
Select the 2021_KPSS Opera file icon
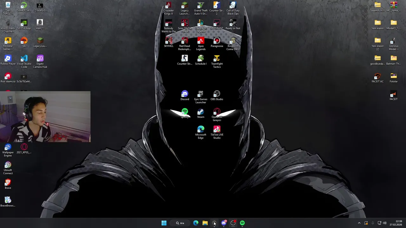[24, 149]
